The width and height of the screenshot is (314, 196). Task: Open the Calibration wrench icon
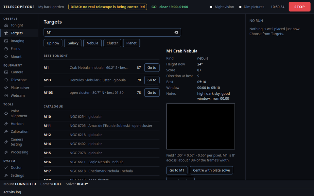[x=6, y=131]
